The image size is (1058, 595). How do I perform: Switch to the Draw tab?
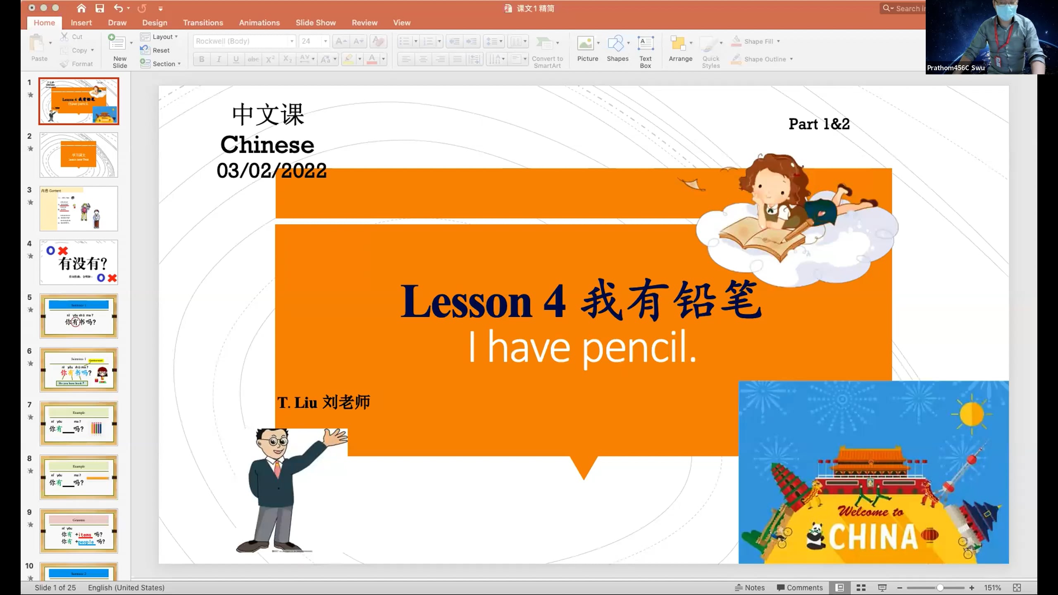coord(117,23)
